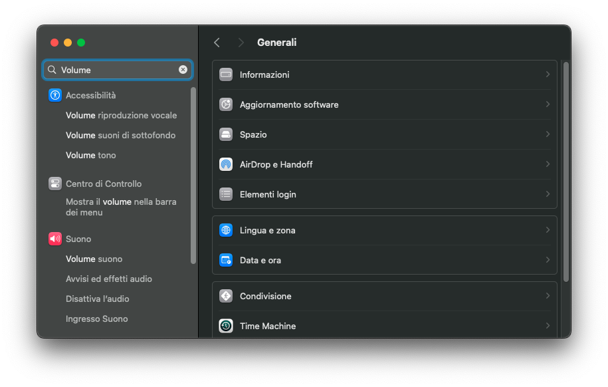
Task: Clear the search field text
Action: (x=183, y=70)
